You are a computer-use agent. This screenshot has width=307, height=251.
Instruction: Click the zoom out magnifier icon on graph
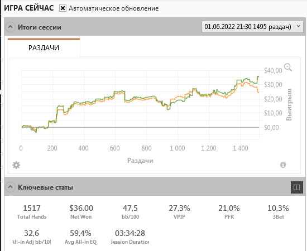pyautogui.click(x=288, y=67)
